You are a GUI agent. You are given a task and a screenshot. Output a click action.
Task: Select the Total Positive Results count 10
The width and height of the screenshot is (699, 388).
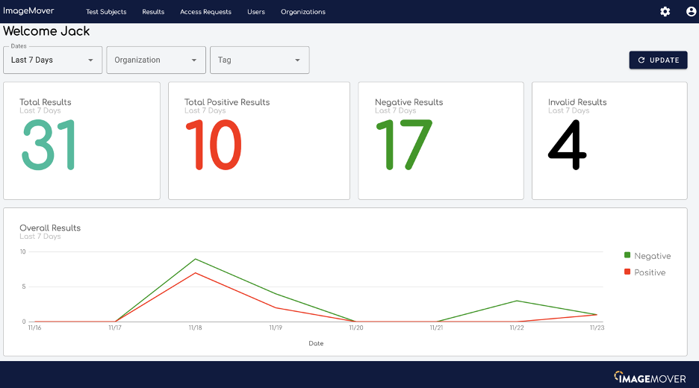click(214, 145)
